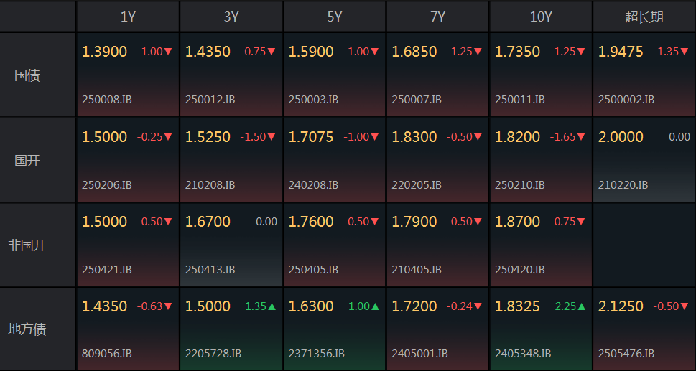The image size is (696, 371).
Task: Select the 非国开 row label
Action: point(27,245)
